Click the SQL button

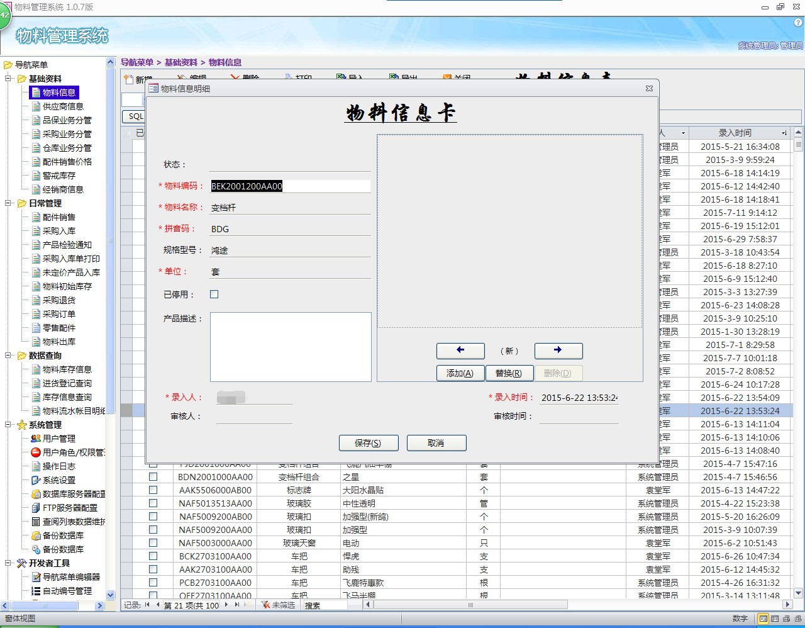point(134,116)
